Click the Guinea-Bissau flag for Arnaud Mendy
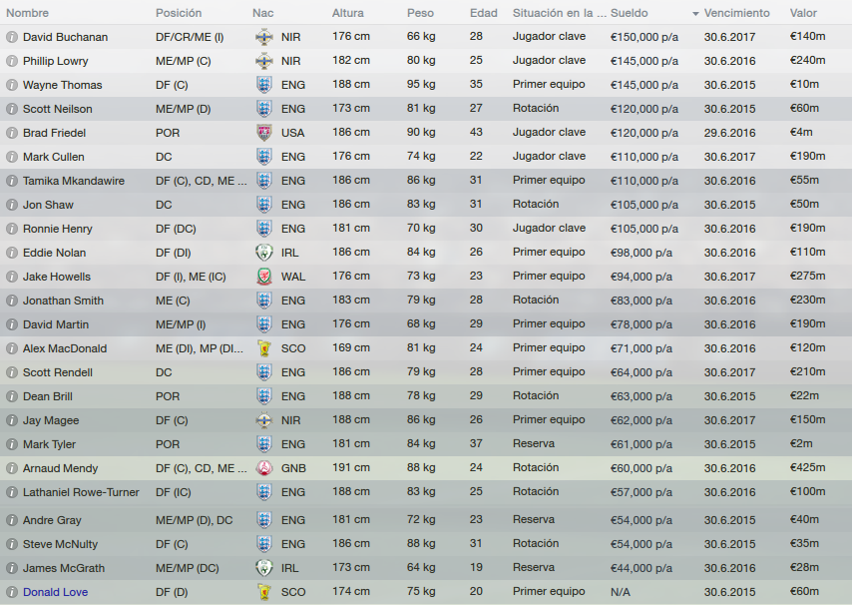This screenshot has width=852, height=605. coord(264,467)
